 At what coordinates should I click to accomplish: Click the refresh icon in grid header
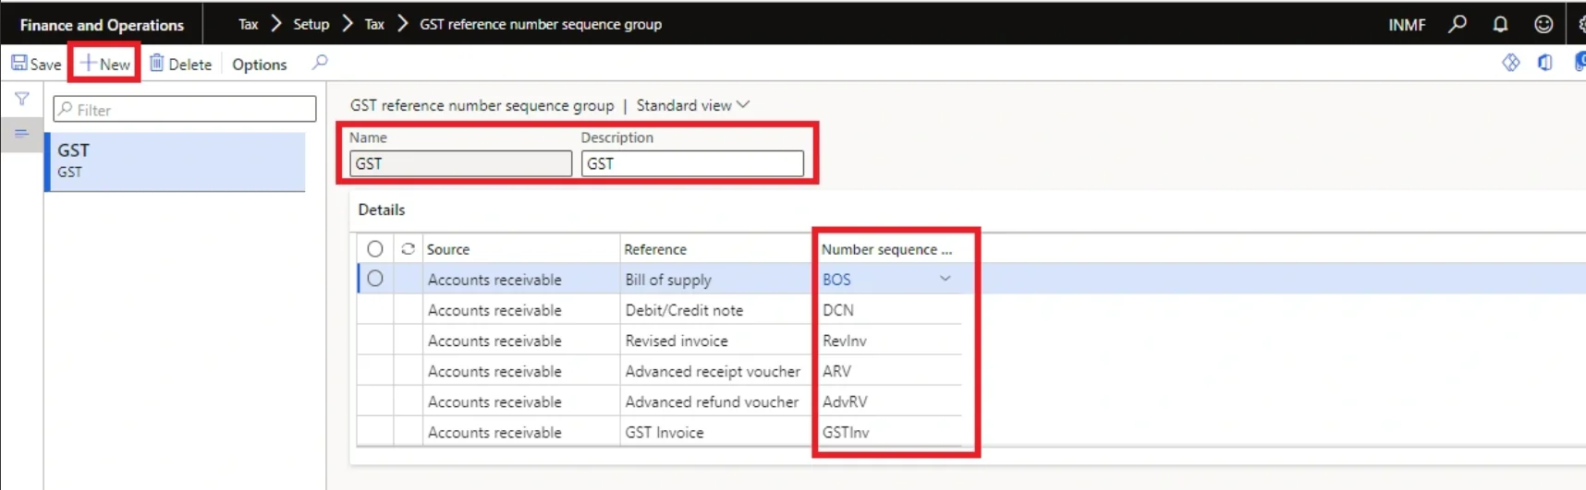pos(408,248)
